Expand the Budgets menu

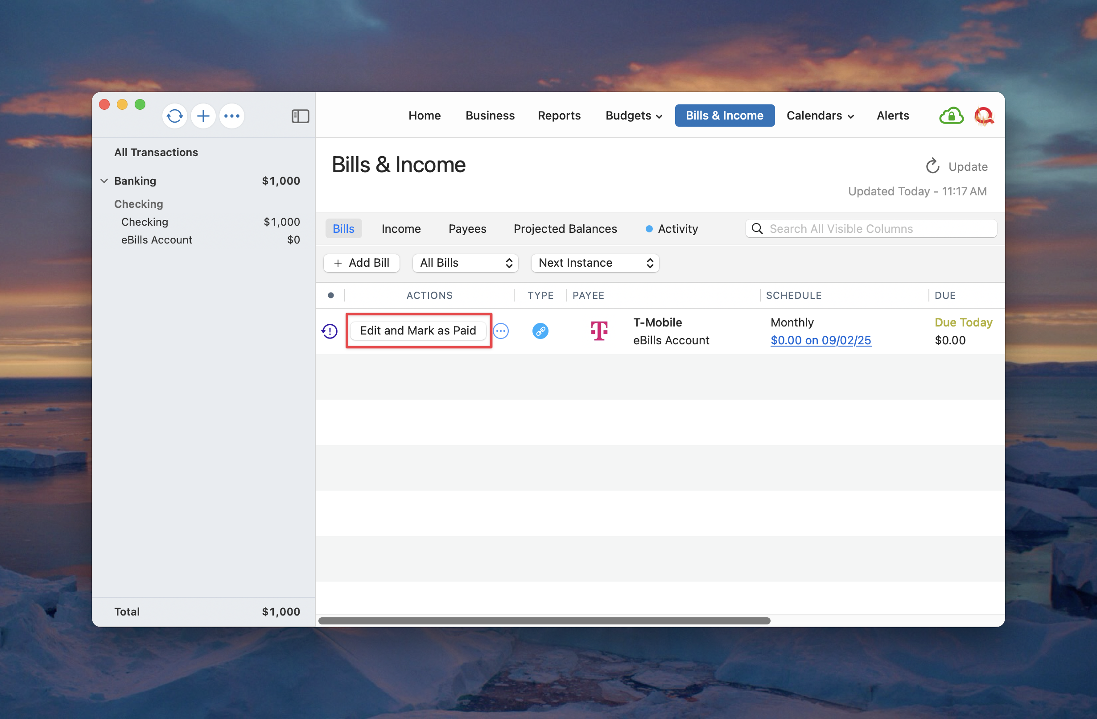click(633, 116)
